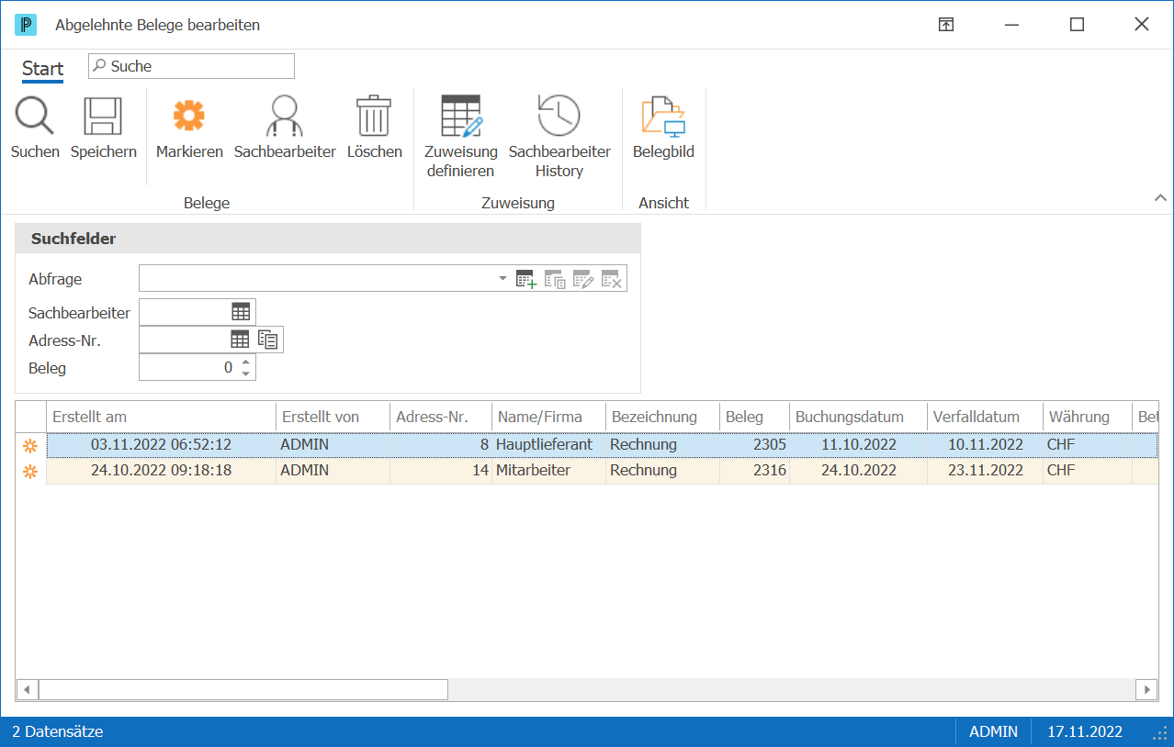
Task: Sort by the Verfalldatum column header
Action: (986, 417)
